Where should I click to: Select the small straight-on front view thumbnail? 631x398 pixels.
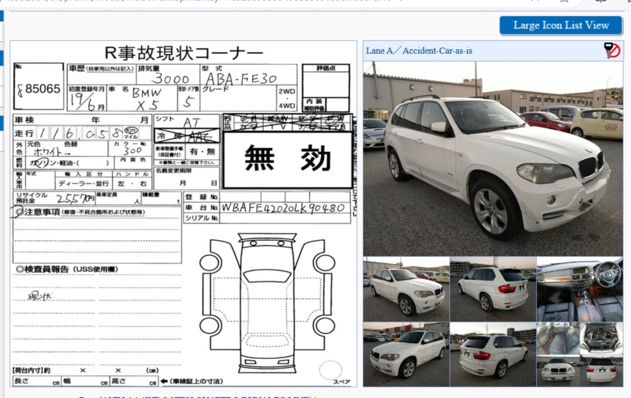click(558, 371)
